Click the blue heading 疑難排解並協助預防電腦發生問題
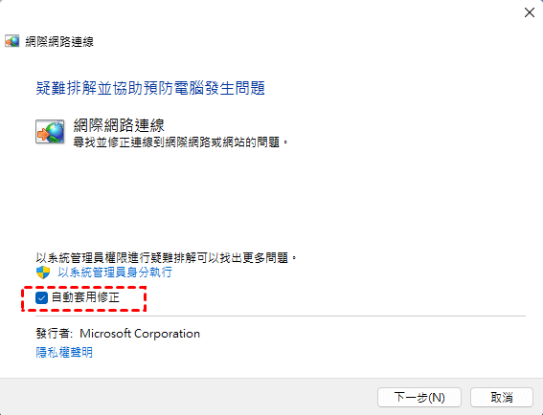 click(x=150, y=88)
